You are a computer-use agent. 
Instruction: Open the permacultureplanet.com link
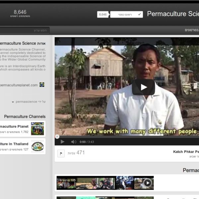19,85
